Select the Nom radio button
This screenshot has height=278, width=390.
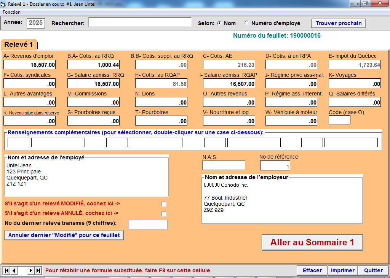[x=219, y=23]
